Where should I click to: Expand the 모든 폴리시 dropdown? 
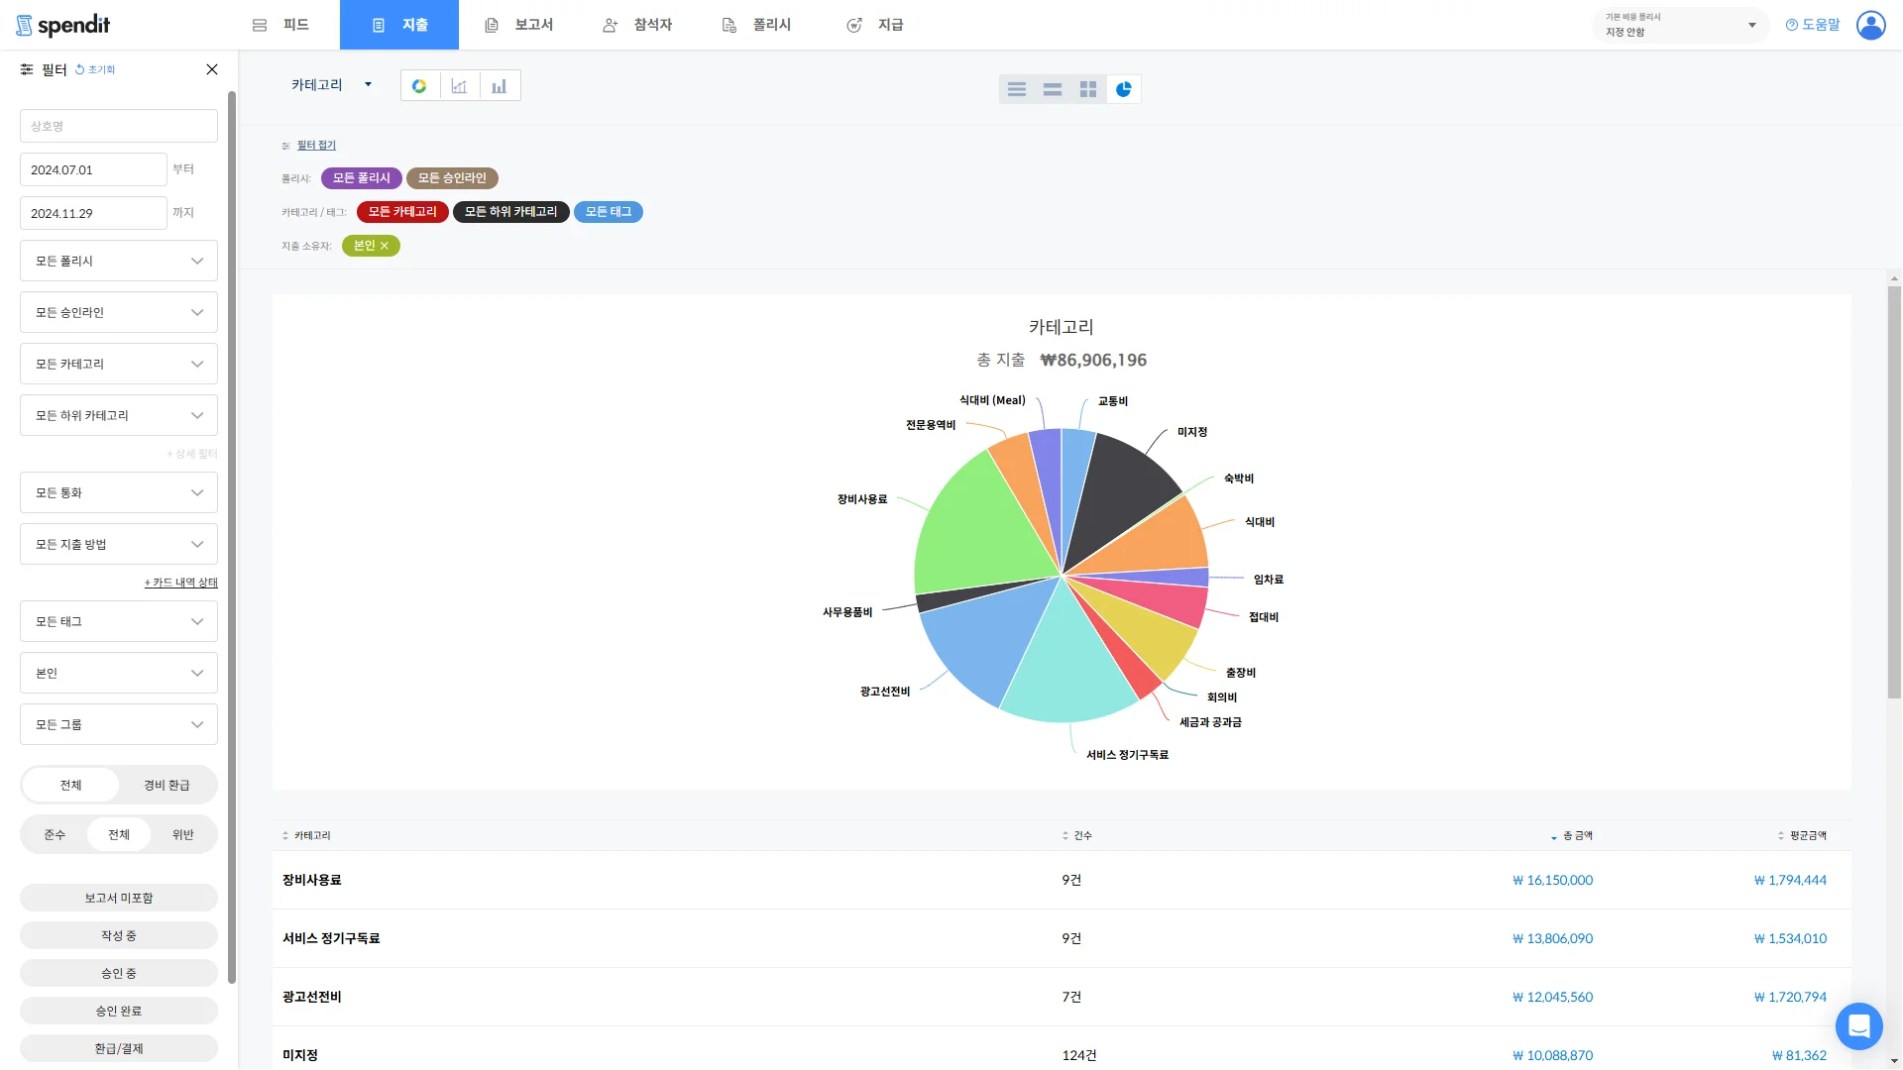[x=119, y=261]
